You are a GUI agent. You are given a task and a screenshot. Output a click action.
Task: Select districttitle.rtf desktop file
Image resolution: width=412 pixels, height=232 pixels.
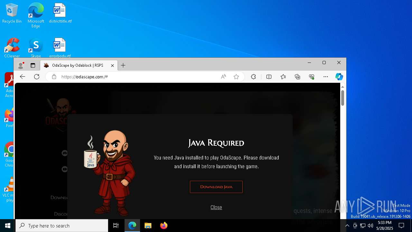60,14
